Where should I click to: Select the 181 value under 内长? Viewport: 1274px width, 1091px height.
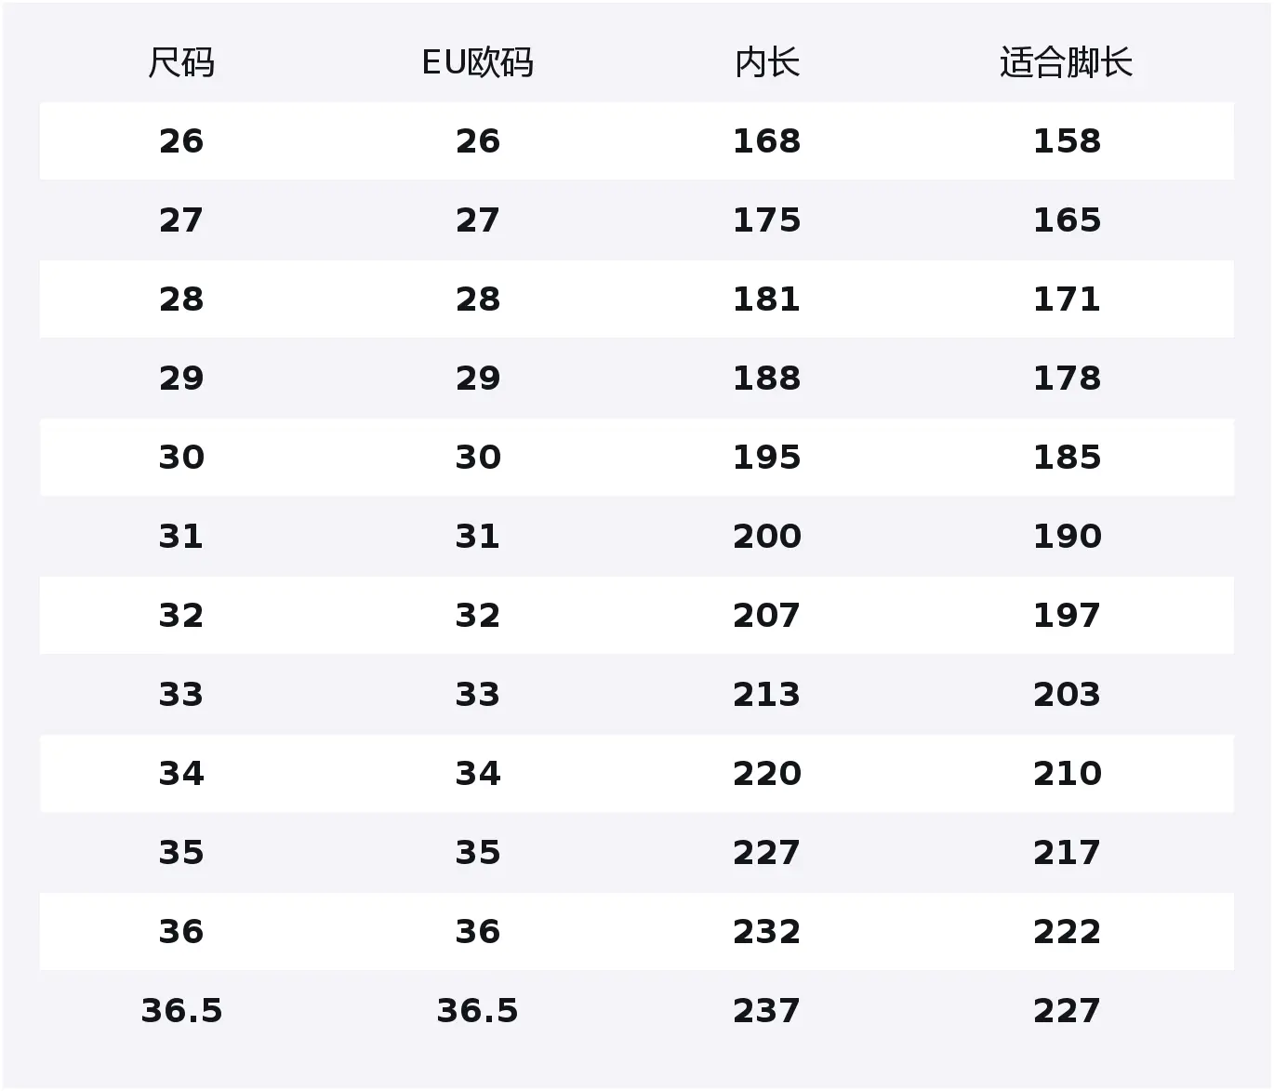(x=766, y=299)
